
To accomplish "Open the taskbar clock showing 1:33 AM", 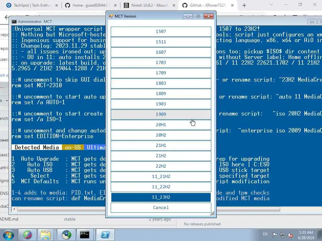I will [x=306, y=235].
